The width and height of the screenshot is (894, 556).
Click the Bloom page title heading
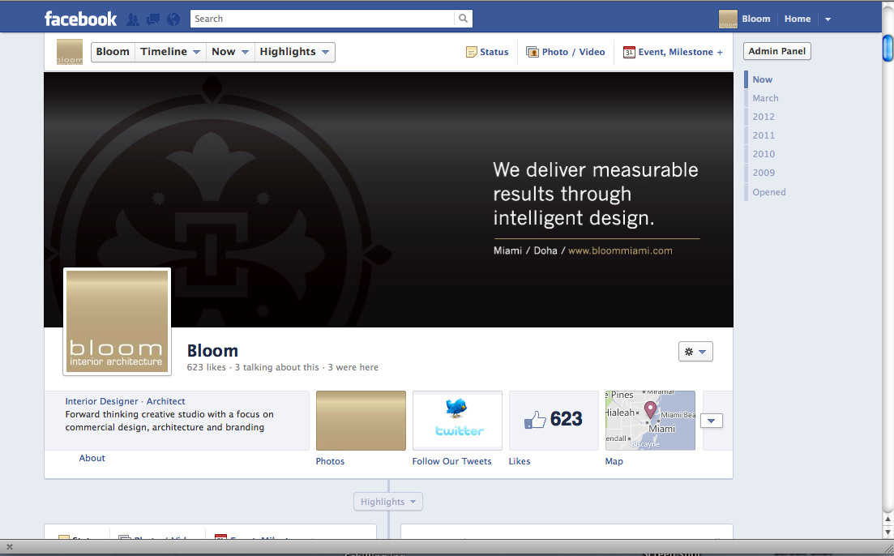212,351
